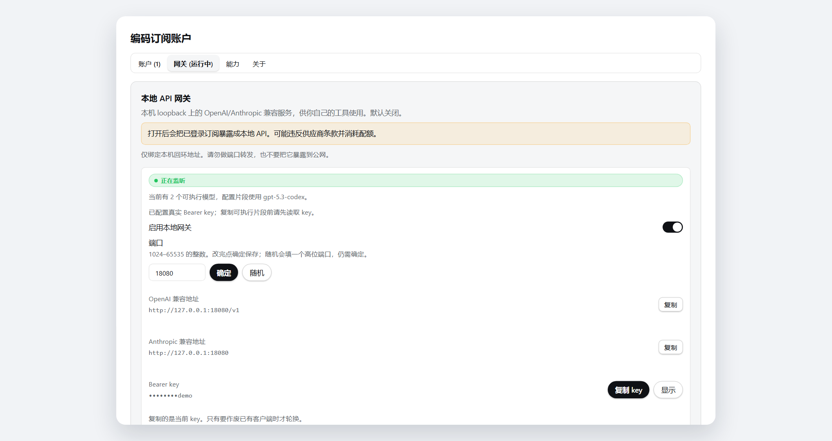Click the masked ••••••••demo key text
This screenshot has width=832, height=441.
(x=171, y=395)
